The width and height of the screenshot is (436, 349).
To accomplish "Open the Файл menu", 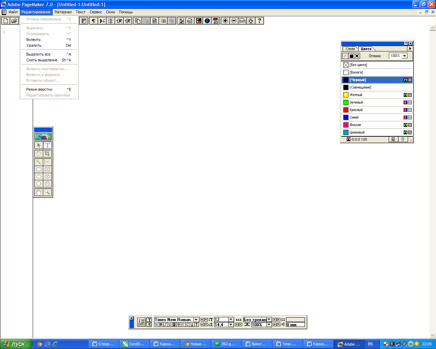I will [x=13, y=12].
